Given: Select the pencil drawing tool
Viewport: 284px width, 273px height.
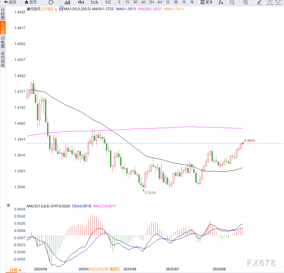Looking at the screenshot, I should coord(259,2).
